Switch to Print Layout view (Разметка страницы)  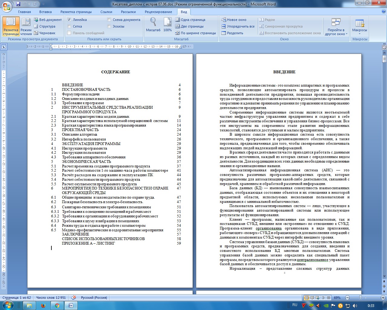11,27
